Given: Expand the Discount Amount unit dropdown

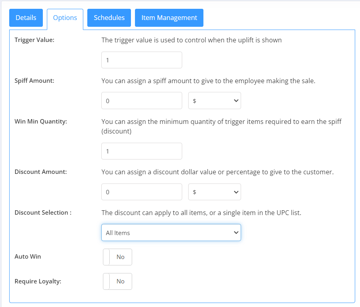Looking at the screenshot, I should click(x=215, y=192).
